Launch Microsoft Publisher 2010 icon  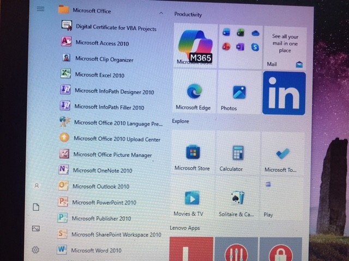coord(62,217)
